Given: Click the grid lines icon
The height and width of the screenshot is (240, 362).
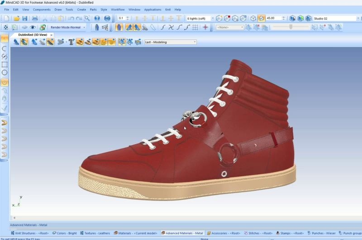Looking at the screenshot, I should 195,28.
